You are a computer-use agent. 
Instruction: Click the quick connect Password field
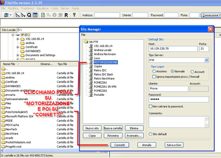coord(171,15)
